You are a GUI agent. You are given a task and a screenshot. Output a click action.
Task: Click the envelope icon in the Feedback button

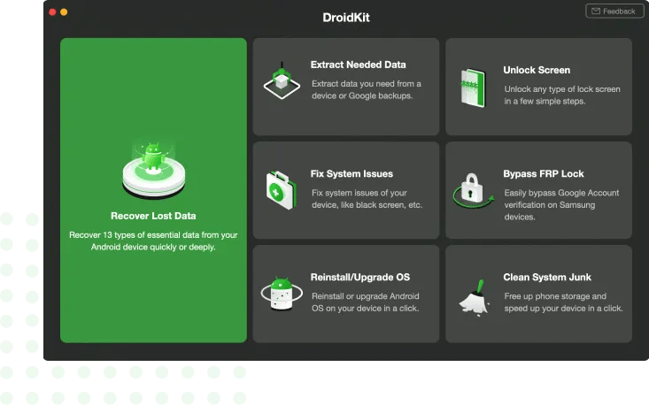596,11
